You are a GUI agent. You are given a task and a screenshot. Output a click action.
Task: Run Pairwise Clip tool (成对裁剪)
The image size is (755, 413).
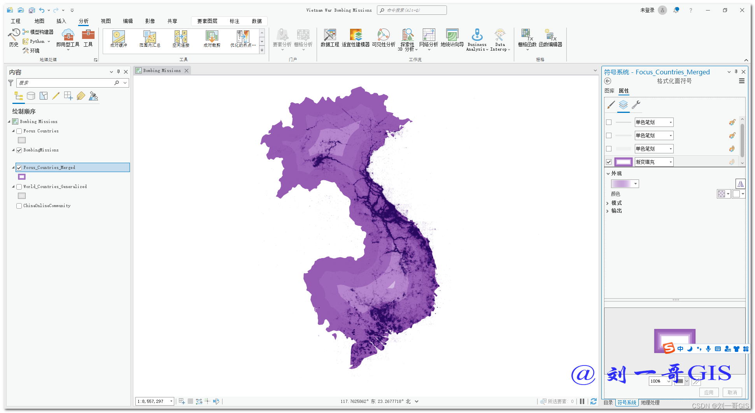[212, 39]
